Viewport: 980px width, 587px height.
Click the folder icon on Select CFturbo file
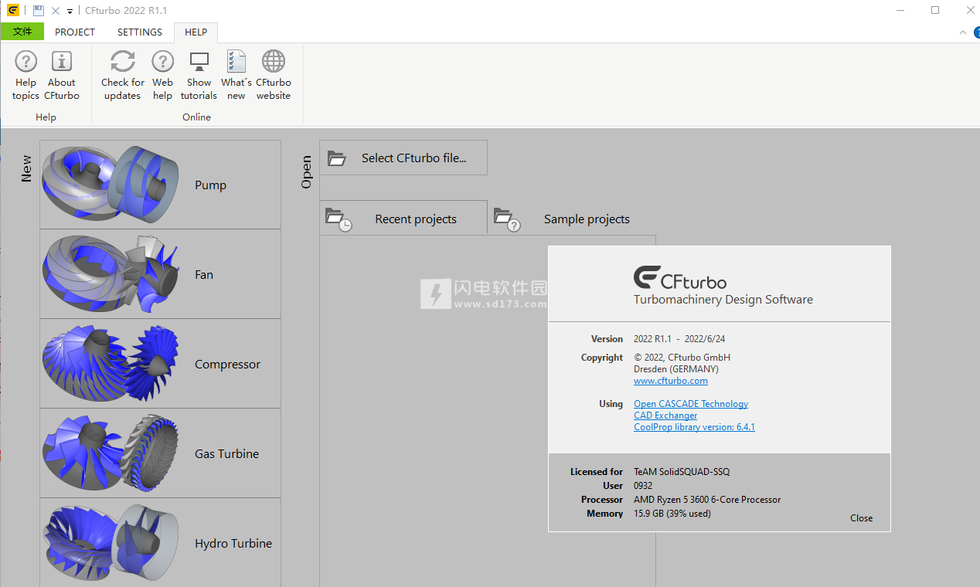pyautogui.click(x=336, y=158)
